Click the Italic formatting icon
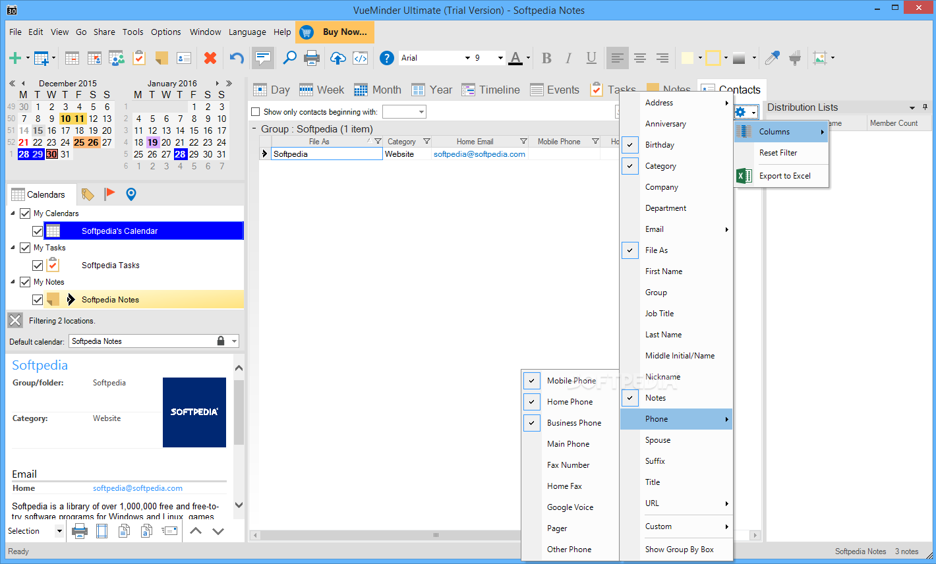Viewport: 936px width, 564px height. coord(568,58)
